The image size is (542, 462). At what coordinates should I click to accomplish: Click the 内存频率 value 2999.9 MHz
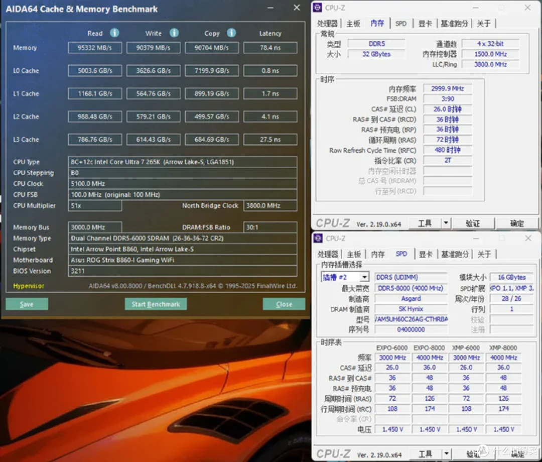(x=448, y=88)
